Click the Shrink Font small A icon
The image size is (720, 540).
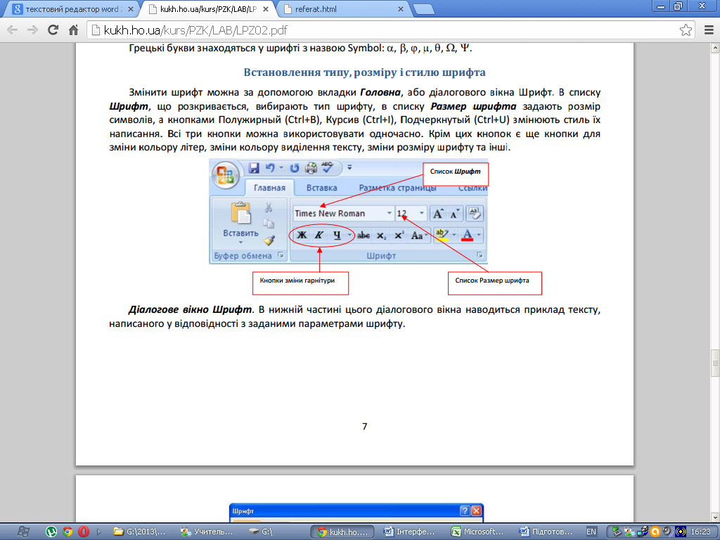[455, 213]
